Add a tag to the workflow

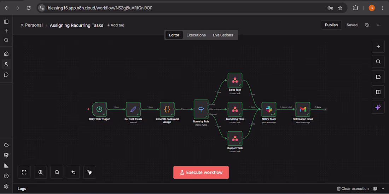click(116, 25)
